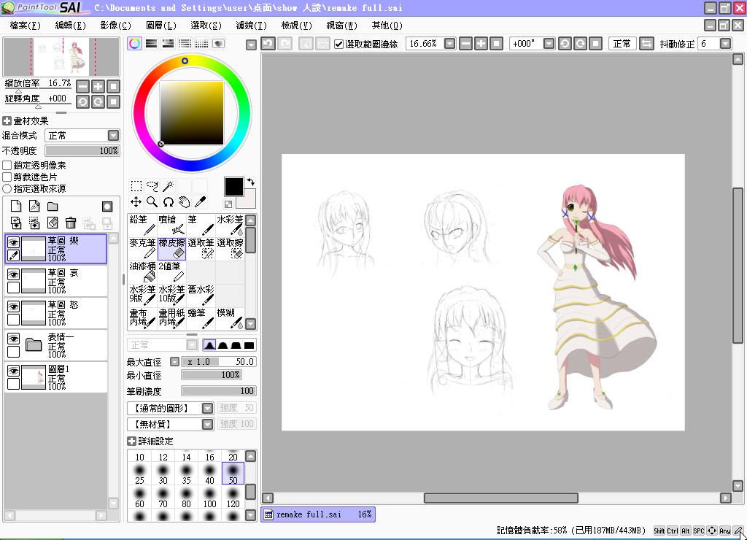Uncheck the 選取範圍邊緣 checkbox

pos(338,44)
